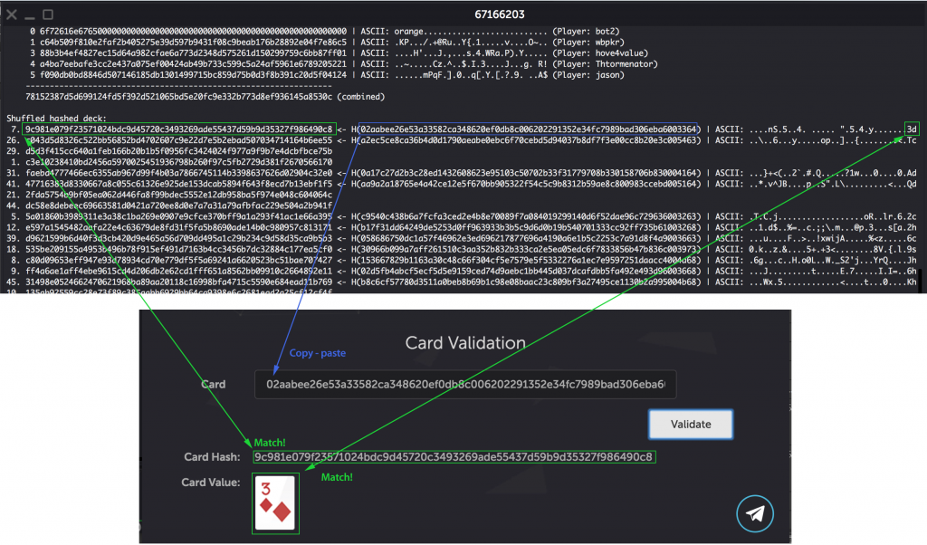Minimize the 67166203 window

coord(30,14)
